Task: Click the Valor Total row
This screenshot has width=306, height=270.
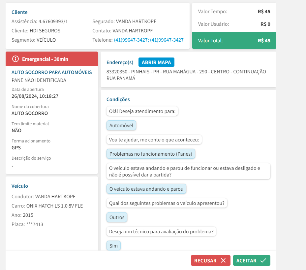Action: [x=234, y=40]
